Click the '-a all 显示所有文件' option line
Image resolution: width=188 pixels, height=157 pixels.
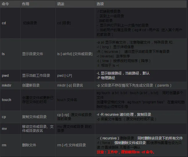point(135,42)
